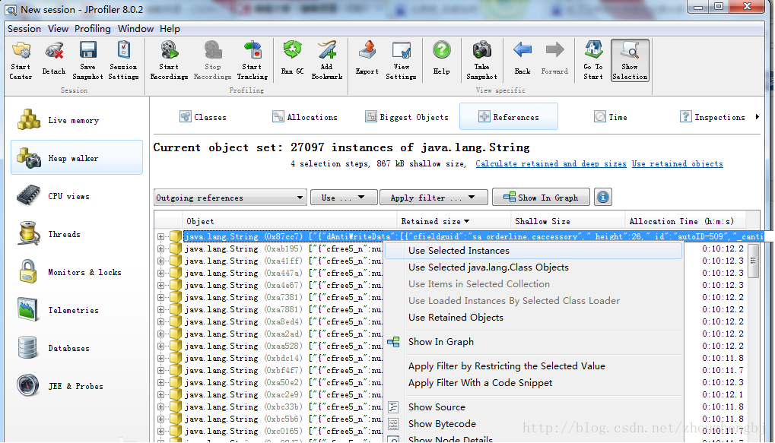Open the Use ... dropdown button

coord(344,198)
